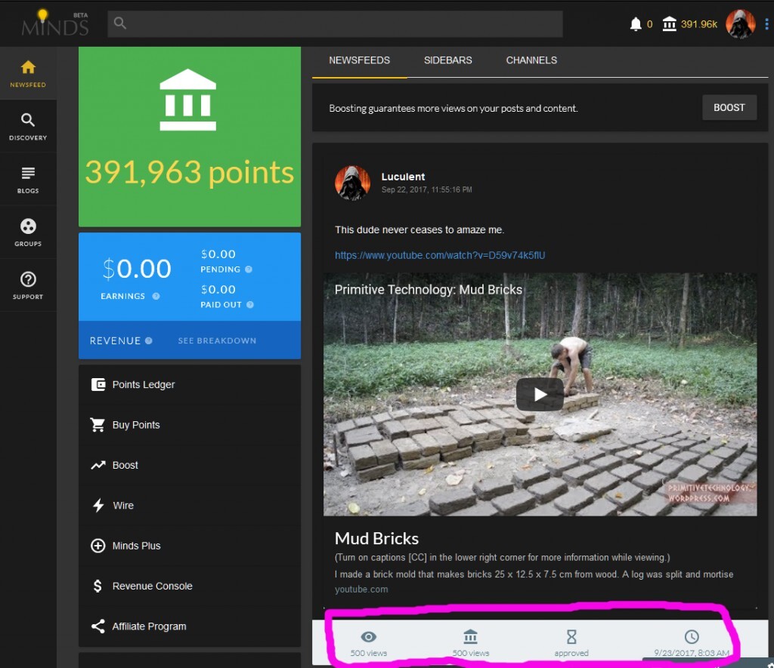Open the Minds logo homepage
Screen dimensions: 774x668
pyautogui.click(x=54, y=24)
